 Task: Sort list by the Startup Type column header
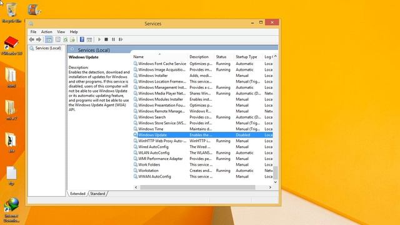coord(249,57)
